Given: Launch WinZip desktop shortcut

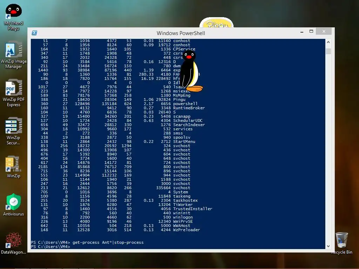Looking at the screenshot, I should pos(14,167).
